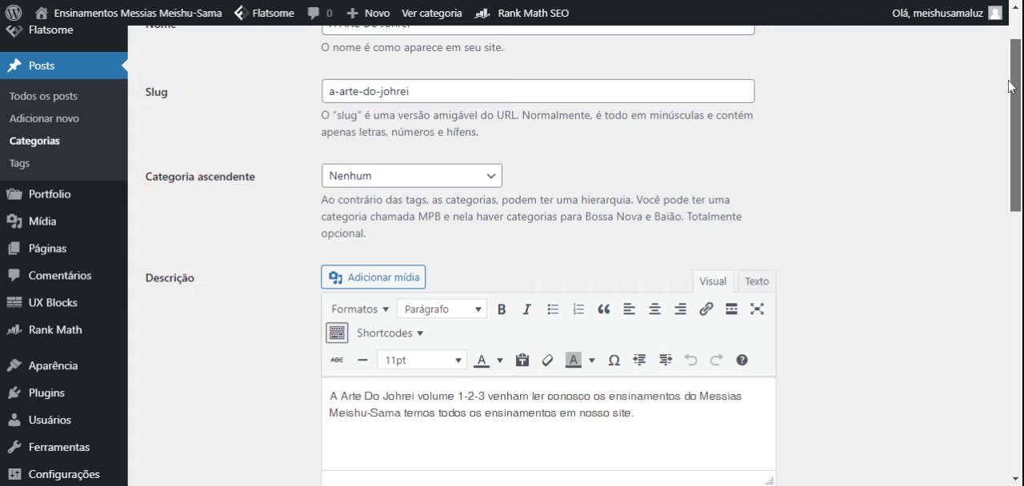Open the Comentários sidebar menu
The image size is (1024, 486).
click(64, 276)
